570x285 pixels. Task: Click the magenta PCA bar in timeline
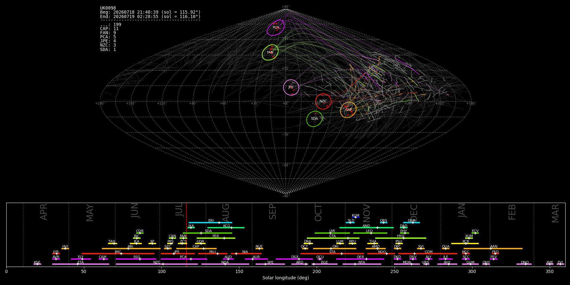[184, 259]
